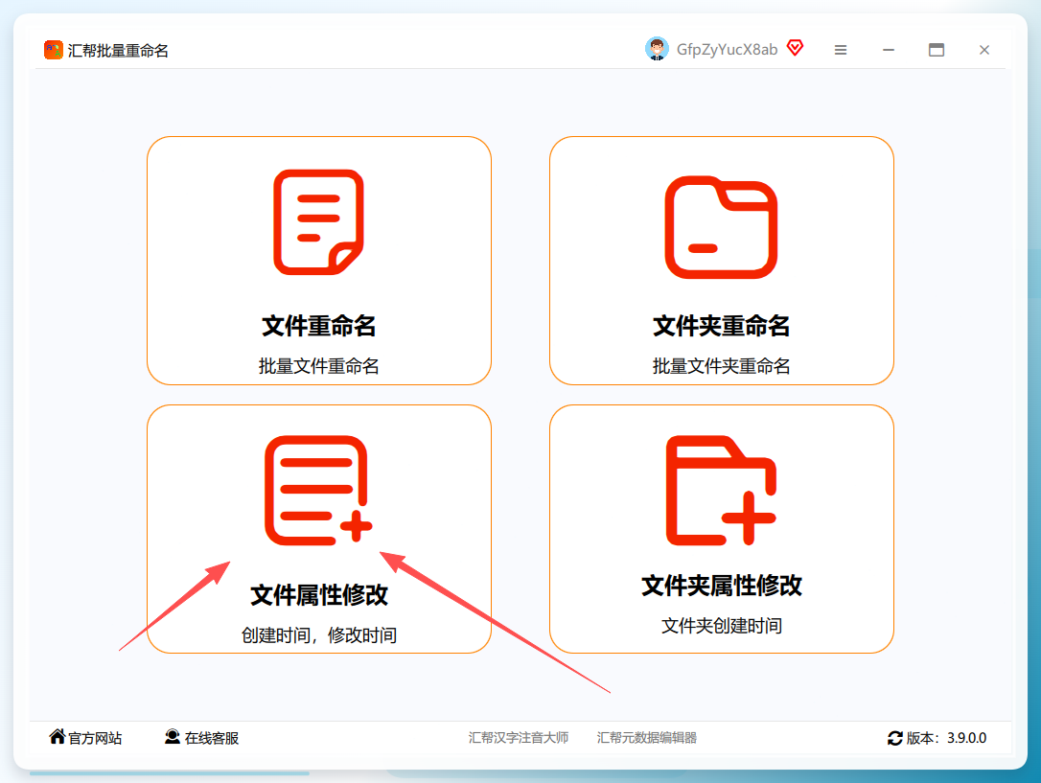Open 在线客服 link
The image size is (1041, 783).
[212, 738]
